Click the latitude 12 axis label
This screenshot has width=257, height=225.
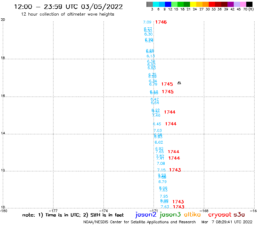coord(3,170)
